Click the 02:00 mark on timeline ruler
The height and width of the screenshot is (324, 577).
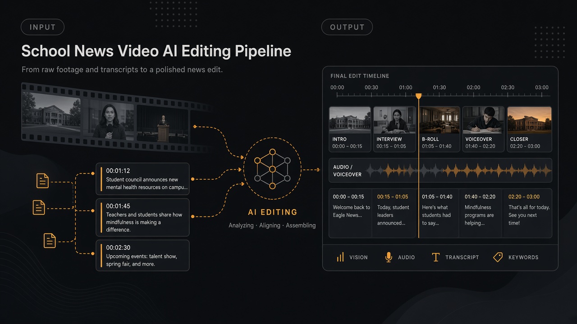473,87
